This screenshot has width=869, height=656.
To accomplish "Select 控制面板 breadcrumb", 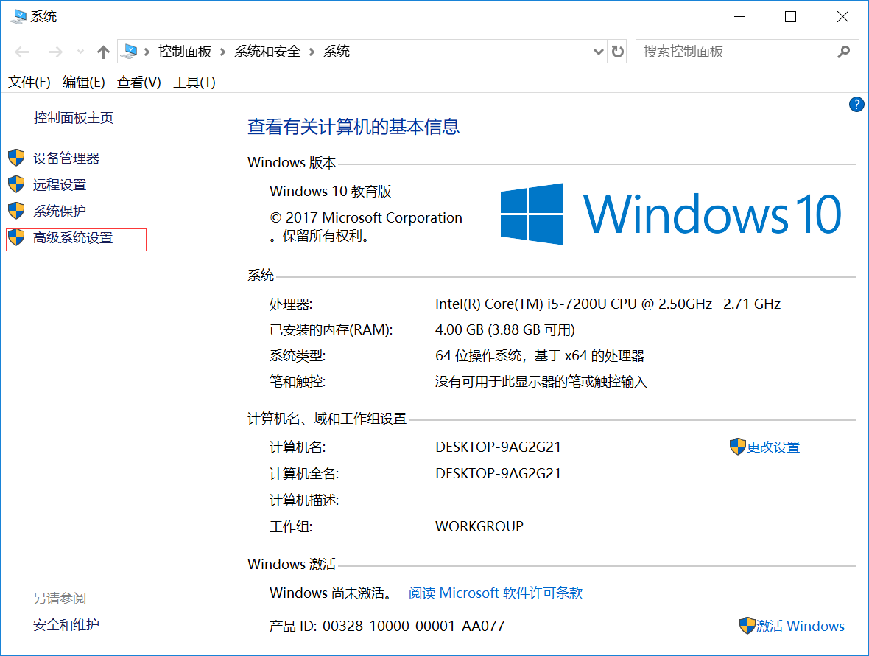I will pos(185,52).
